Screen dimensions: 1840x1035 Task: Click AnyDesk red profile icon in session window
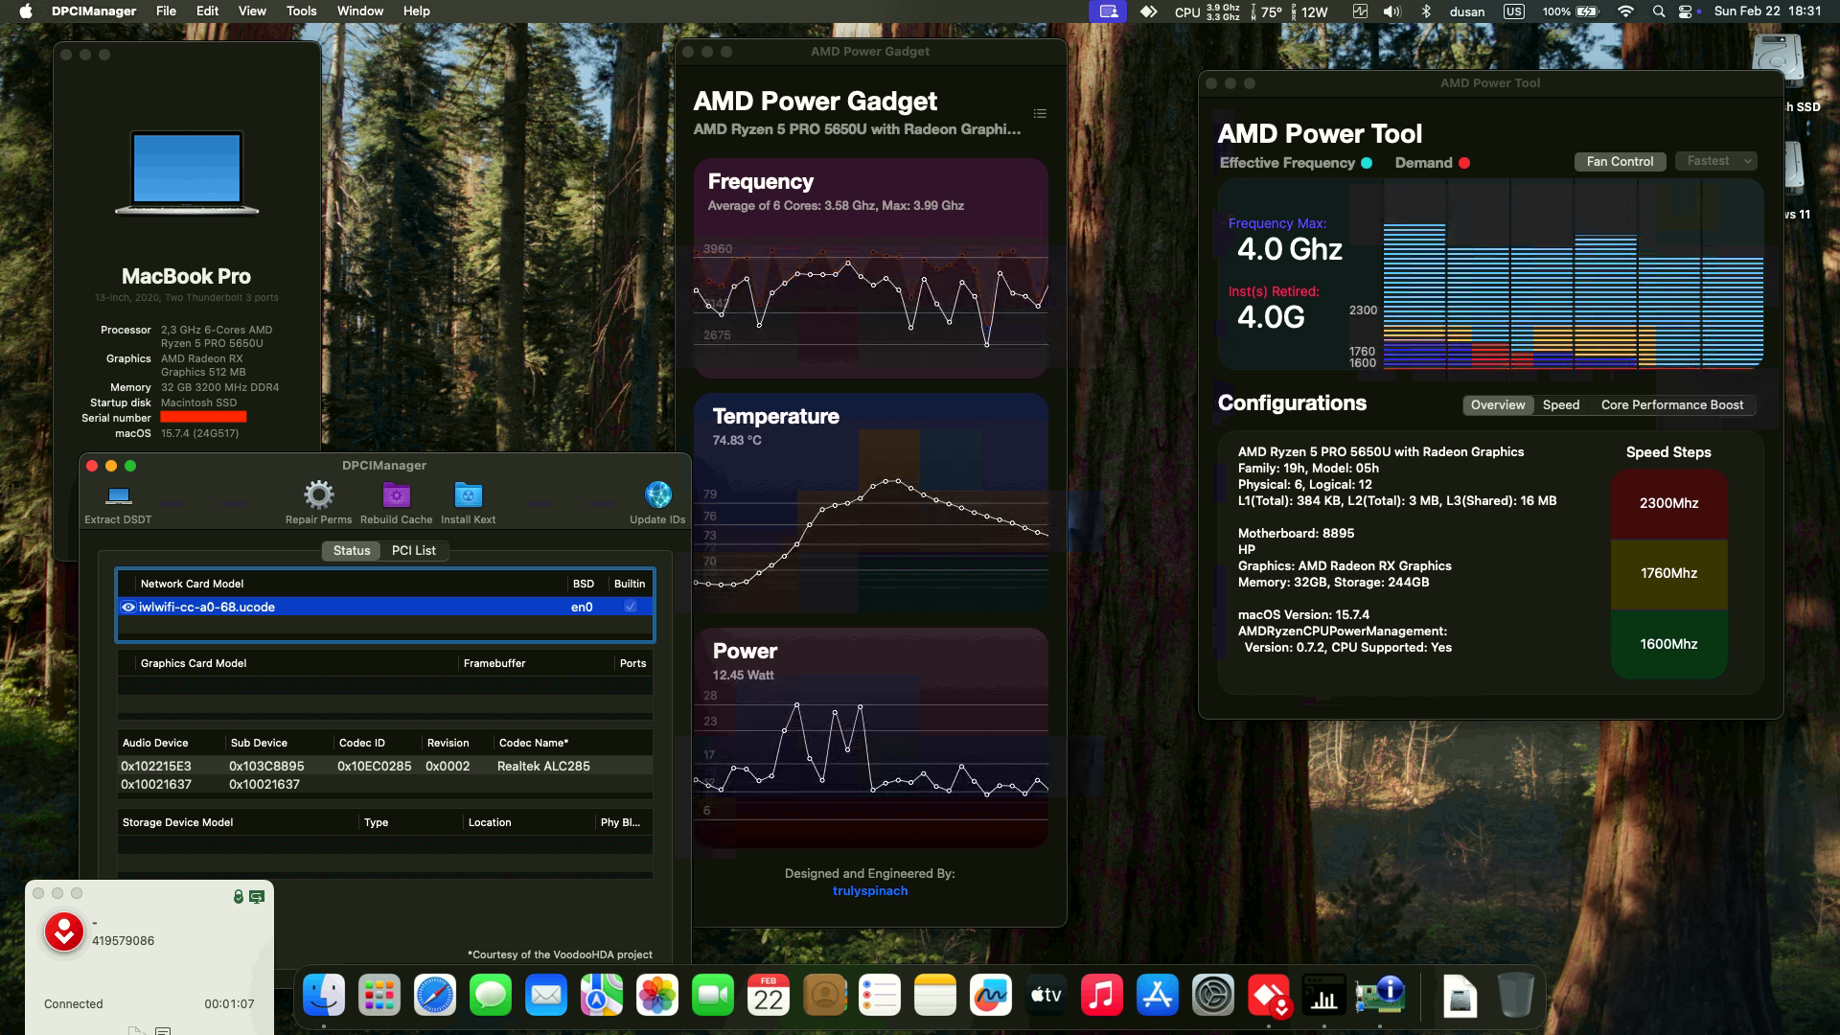pyautogui.click(x=64, y=931)
